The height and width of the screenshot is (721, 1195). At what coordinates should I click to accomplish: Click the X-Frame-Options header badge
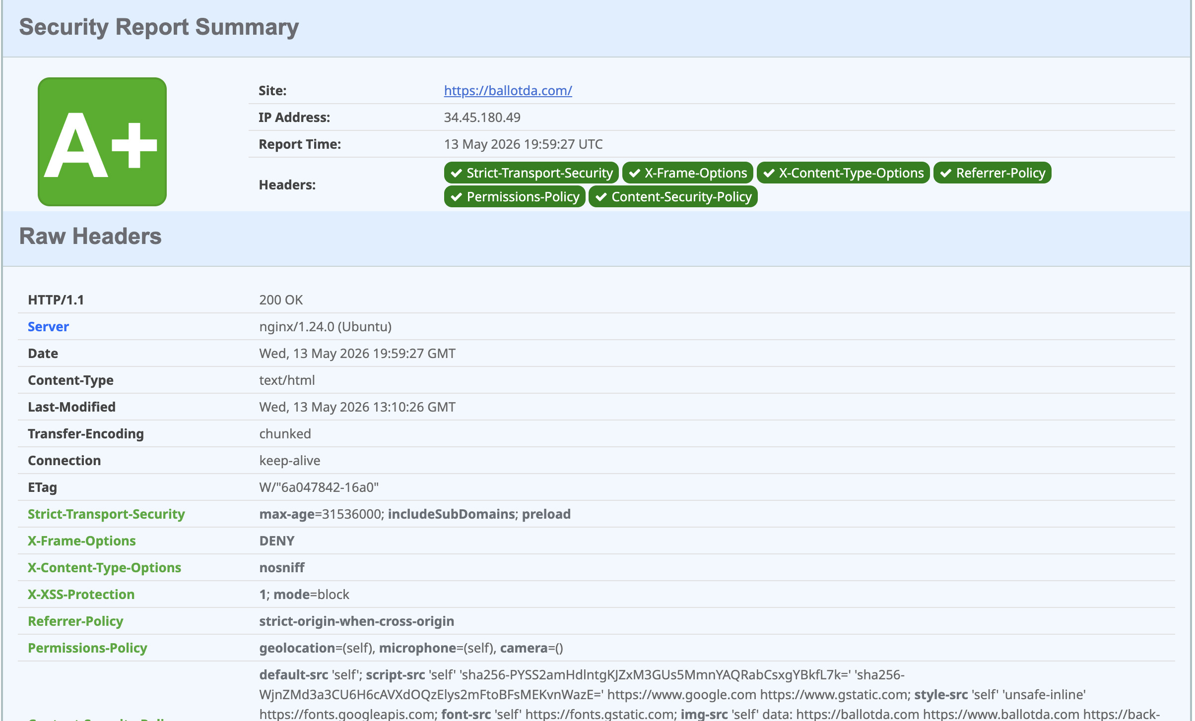pos(687,173)
